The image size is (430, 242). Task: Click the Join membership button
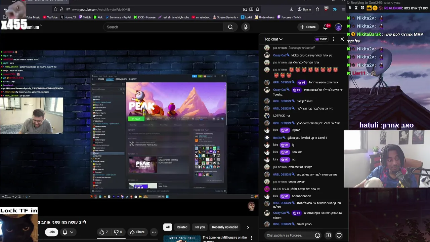[x=51, y=232]
